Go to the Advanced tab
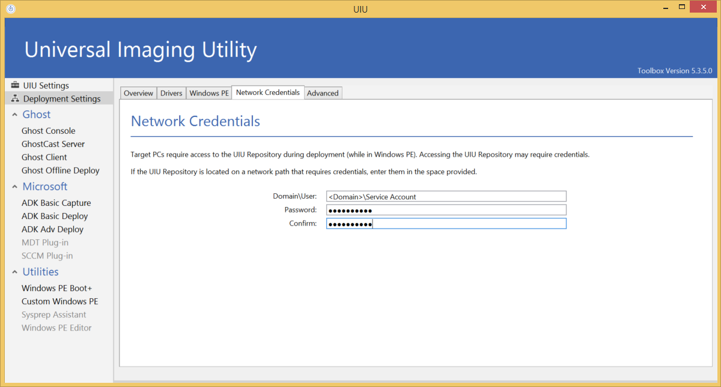This screenshot has height=387, width=721. [323, 93]
